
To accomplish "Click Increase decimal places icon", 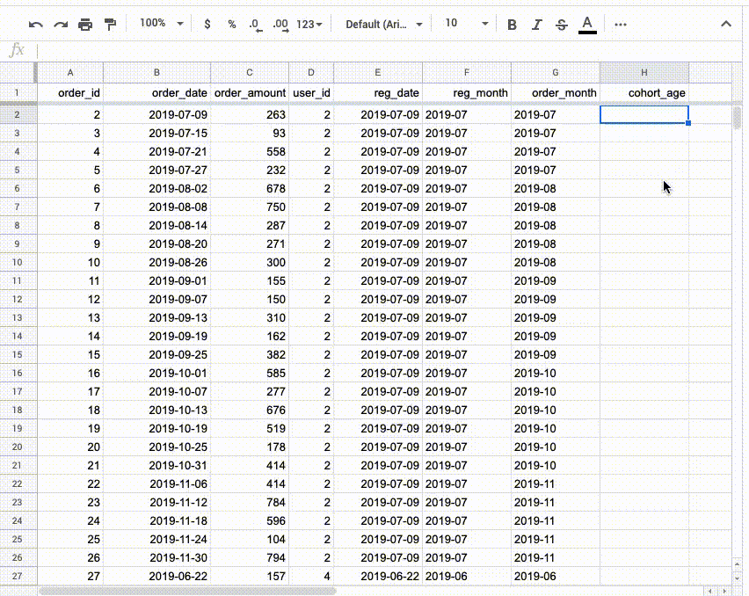I will click(281, 25).
